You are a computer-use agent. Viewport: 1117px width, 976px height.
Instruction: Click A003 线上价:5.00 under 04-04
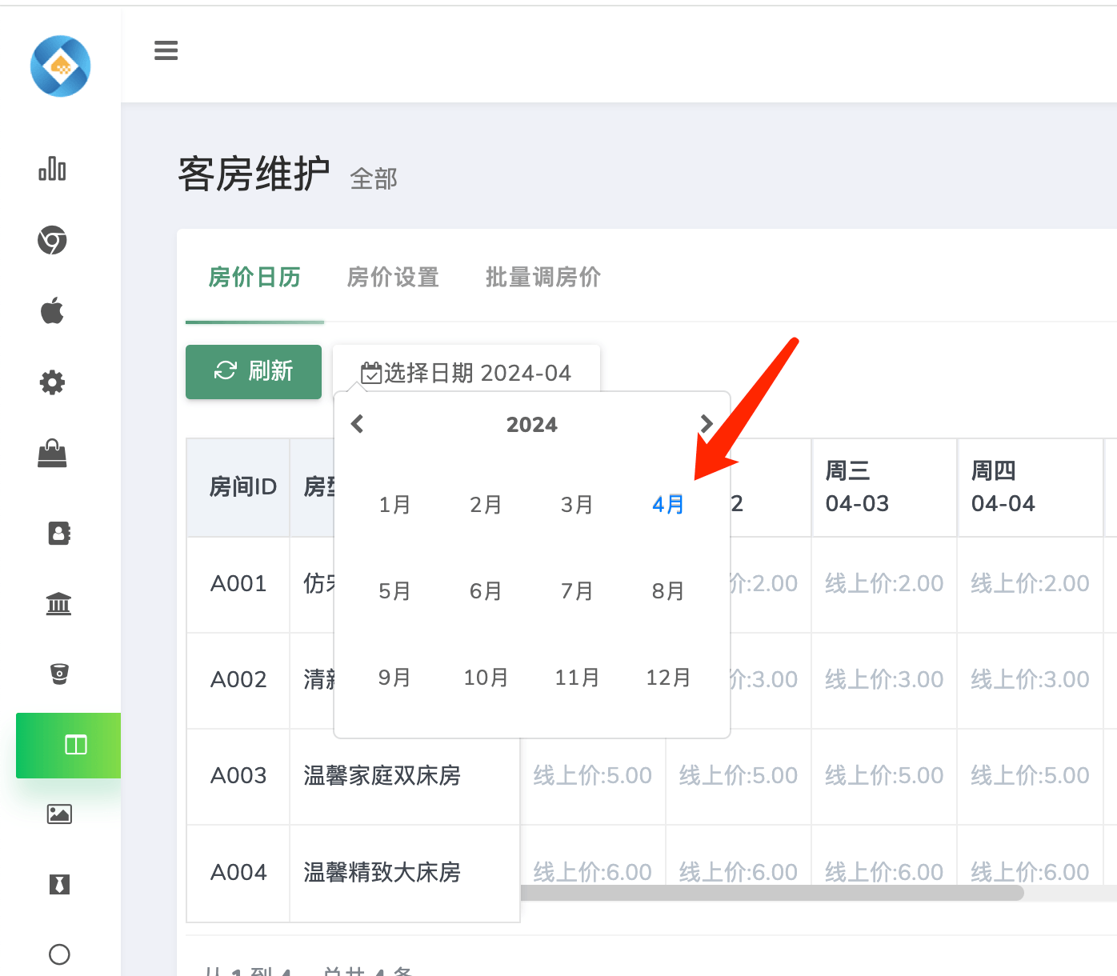[1030, 776]
